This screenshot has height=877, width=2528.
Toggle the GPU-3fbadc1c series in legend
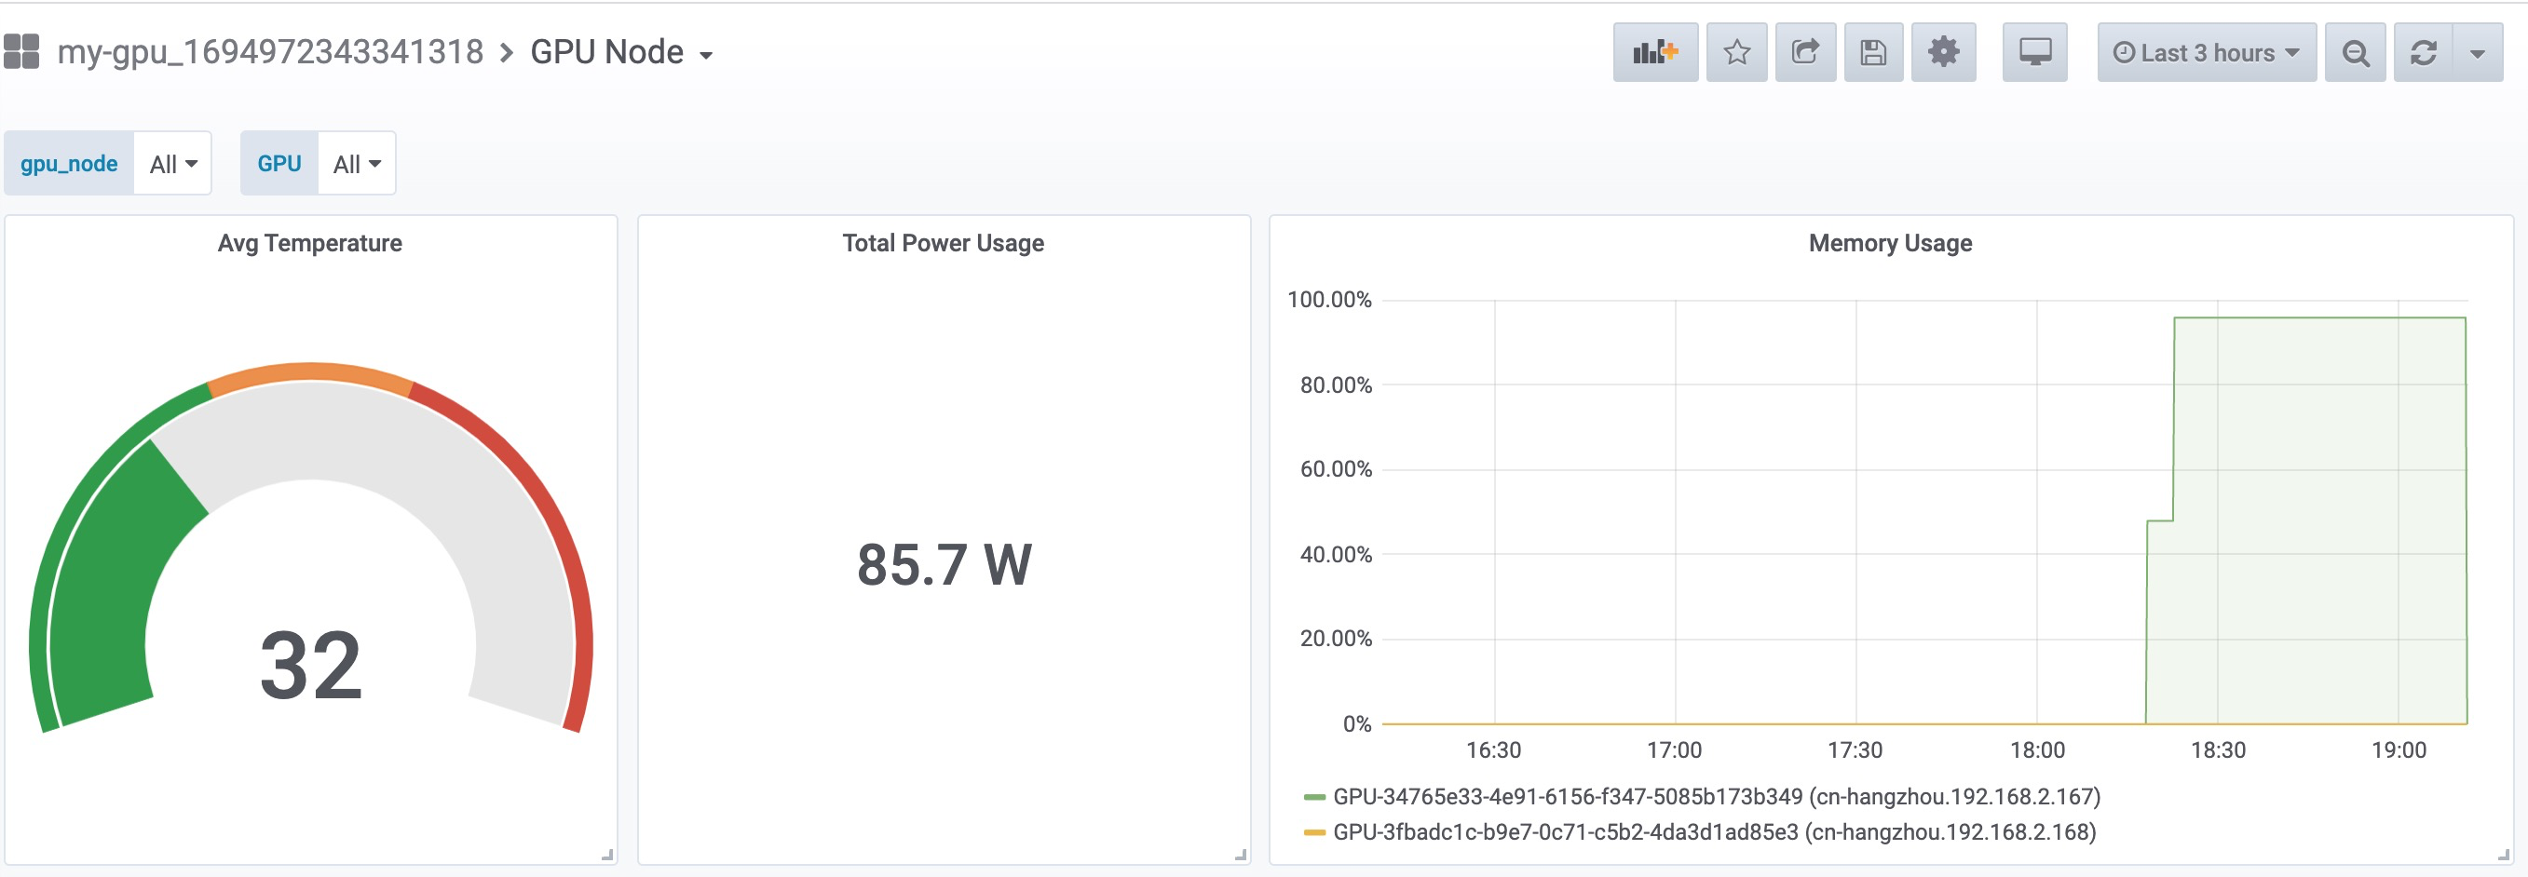pyautogui.click(x=1715, y=832)
